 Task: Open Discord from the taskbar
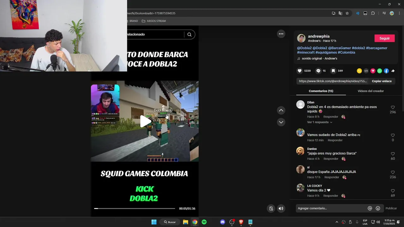[223, 222]
